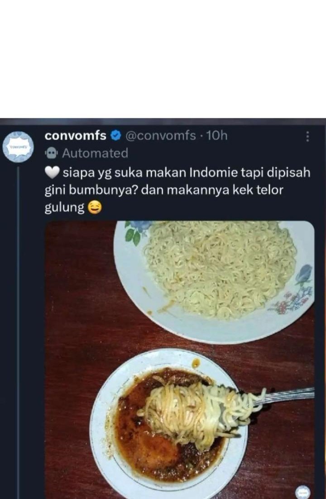Click the tweet text about Indomie
This screenshot has width=326, height=499.
[177, 190]
